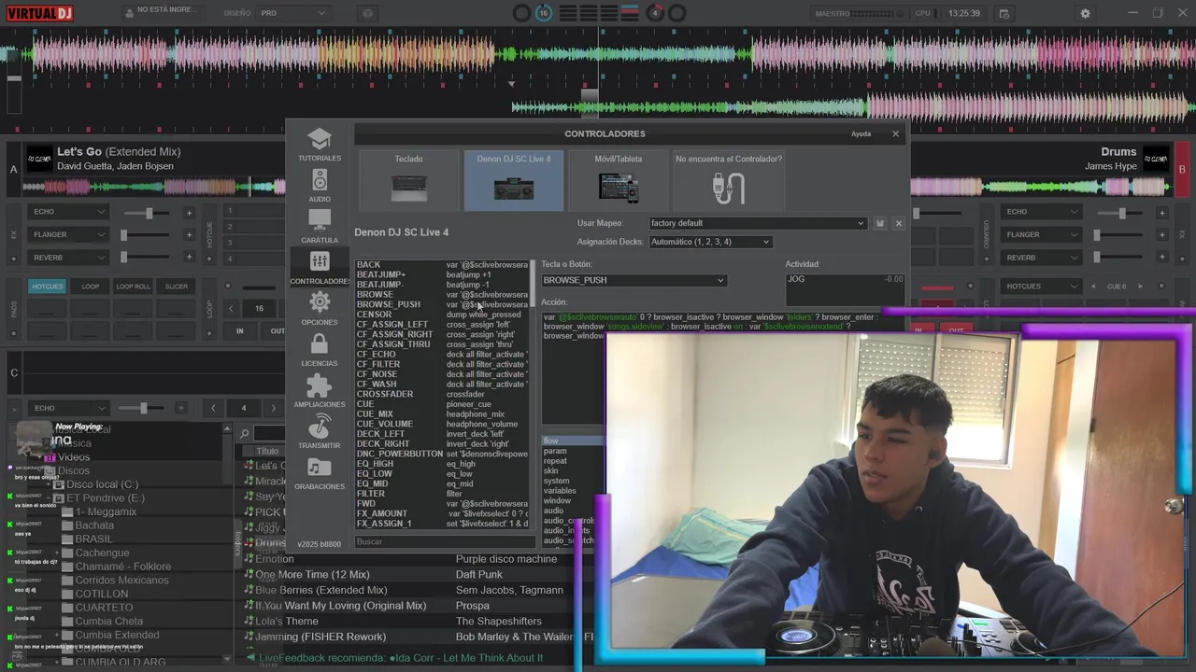This screenshot has height=672, width=1196.
Task: Open the Grabaciones section
Action: (320, 473)
